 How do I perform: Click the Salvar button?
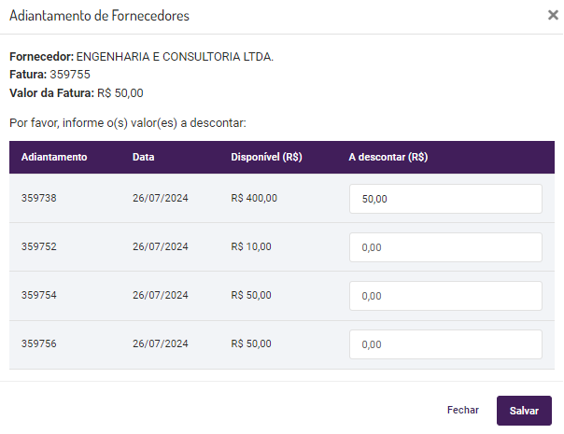coord(524,410)
